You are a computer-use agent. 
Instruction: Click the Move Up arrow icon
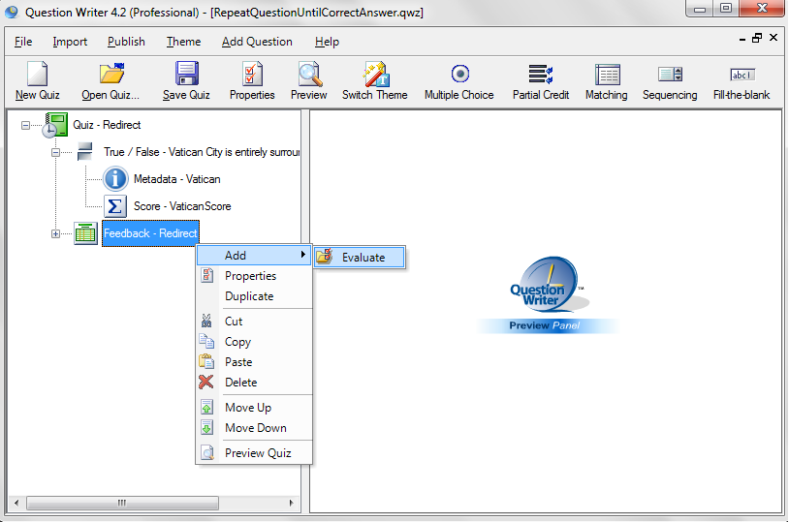coord(206,407)
